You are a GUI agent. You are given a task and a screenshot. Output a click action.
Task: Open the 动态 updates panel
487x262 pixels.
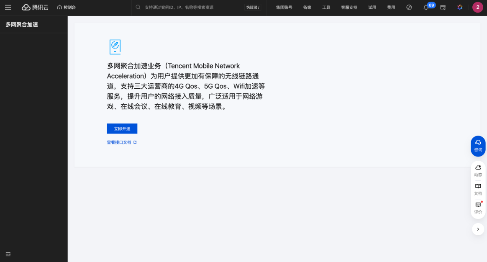(478, 171)
